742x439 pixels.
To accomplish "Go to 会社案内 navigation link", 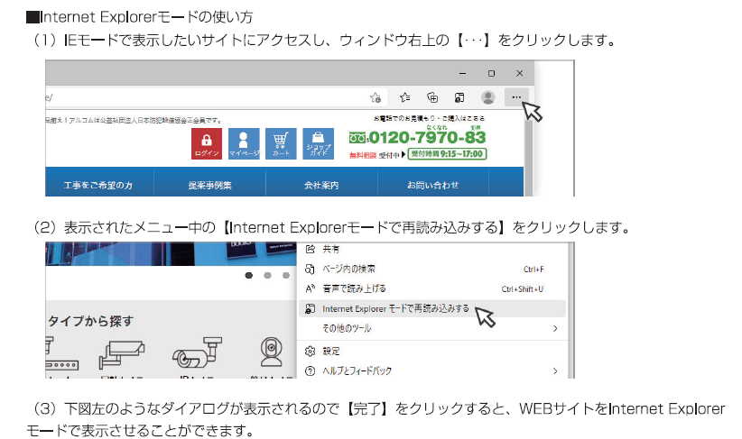I will [320, 185].
